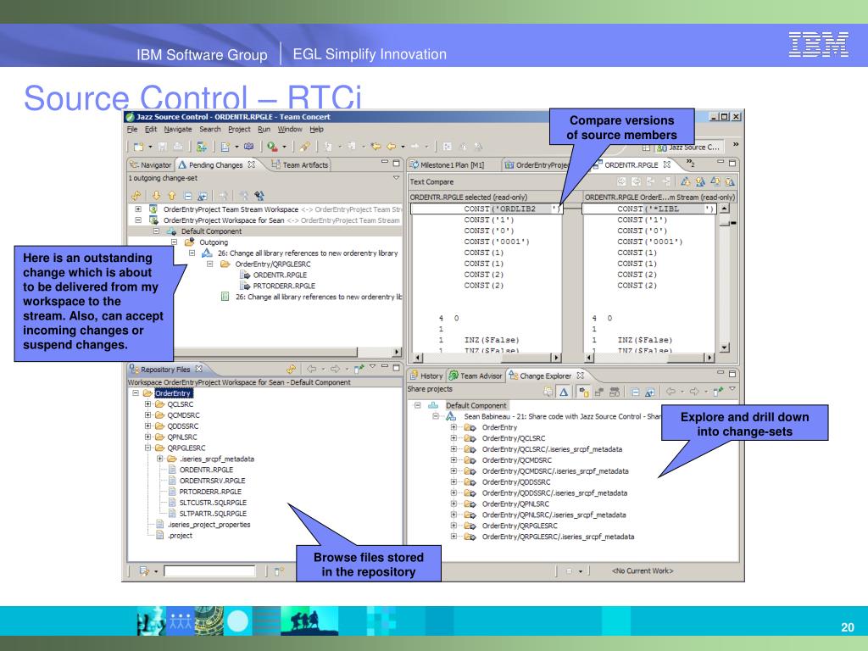Click the Collapse All icon in Change Explorer
The width and height of the screenshot is (868, 651).
point(635,392)
